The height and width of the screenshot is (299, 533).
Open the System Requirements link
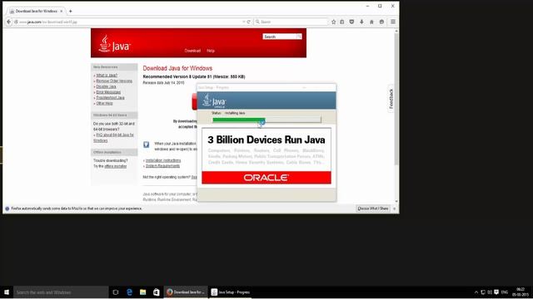[163, 166]
